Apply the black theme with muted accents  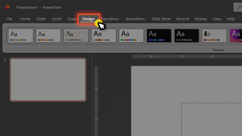[x=187, y=36]
